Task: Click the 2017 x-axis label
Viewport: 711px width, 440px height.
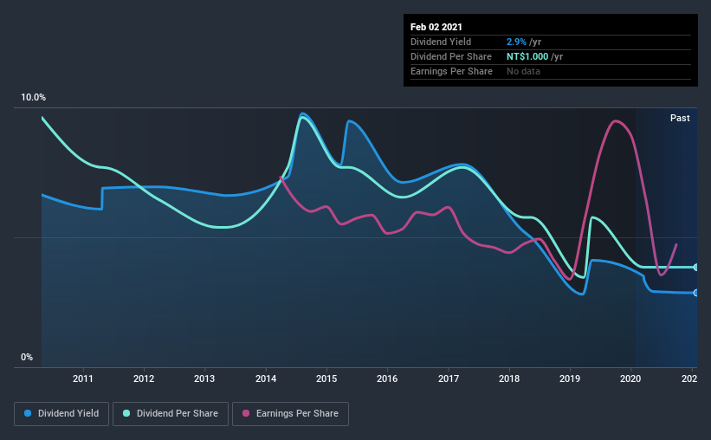Action: (x=449, y=379)
